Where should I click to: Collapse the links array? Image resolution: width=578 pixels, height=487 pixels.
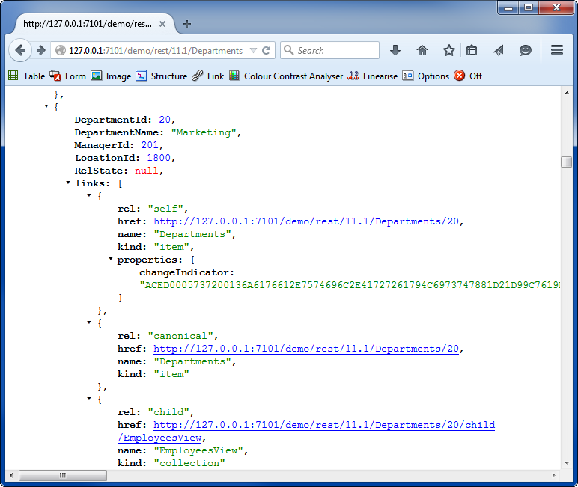pyautogui.click(x=68, y=183)
